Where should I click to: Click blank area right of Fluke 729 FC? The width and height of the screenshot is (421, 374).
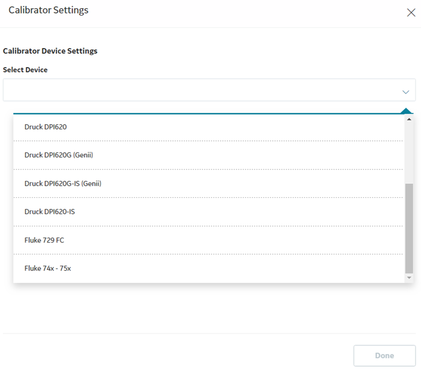[x=234, y=240]
